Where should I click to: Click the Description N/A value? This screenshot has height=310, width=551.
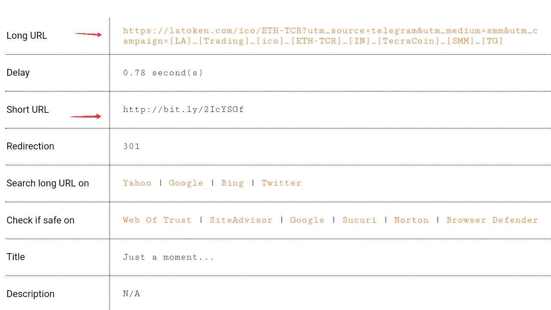131,294
